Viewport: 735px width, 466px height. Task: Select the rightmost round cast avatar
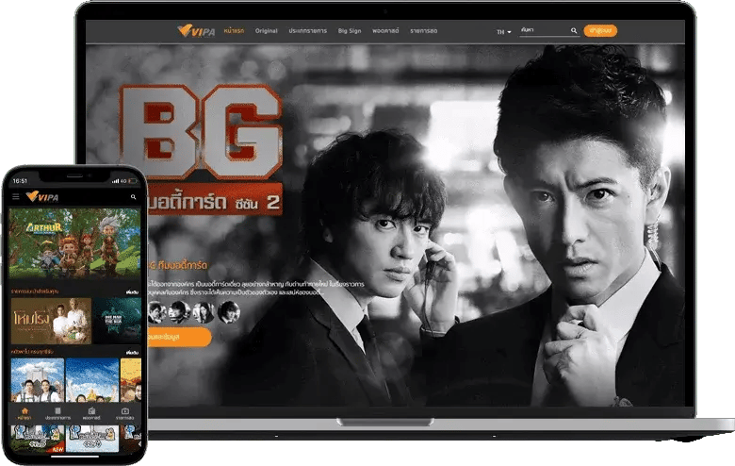click(x=229, y=311)
